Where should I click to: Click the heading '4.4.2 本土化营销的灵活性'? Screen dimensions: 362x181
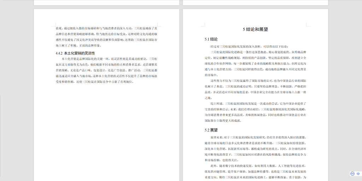75,53
